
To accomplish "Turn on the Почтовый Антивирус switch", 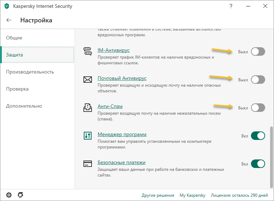I will click(x=258, y=80).
